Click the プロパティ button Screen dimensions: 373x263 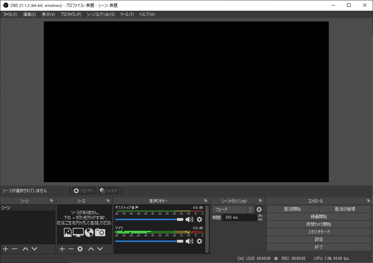point(85,191)
